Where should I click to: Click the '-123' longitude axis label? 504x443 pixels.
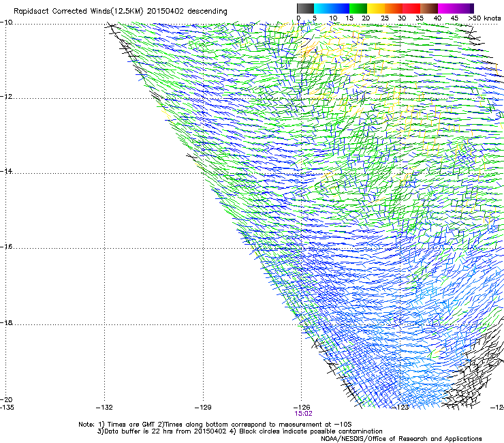click(401, 408)
